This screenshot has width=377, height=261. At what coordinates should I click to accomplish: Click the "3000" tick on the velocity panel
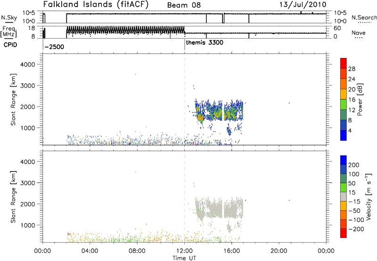27,183
